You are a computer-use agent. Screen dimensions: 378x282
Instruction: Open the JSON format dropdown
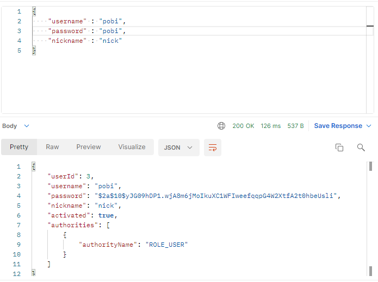(x=178, y=148)
